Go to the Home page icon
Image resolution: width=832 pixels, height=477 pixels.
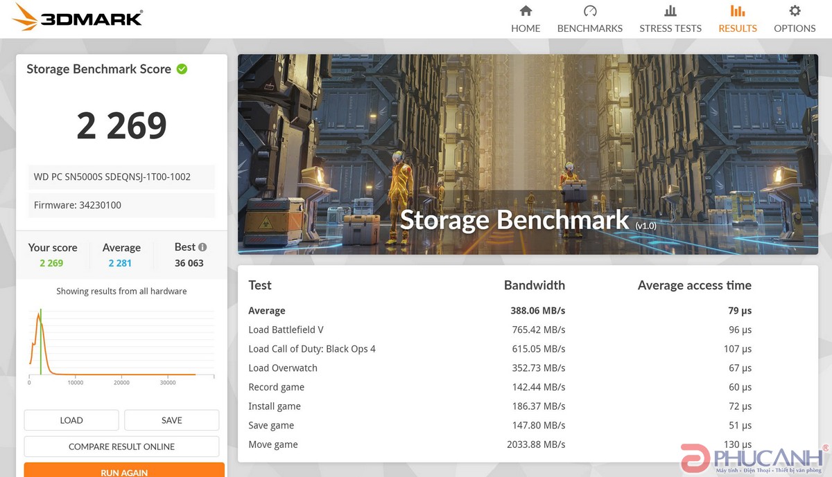click(526, 11)
